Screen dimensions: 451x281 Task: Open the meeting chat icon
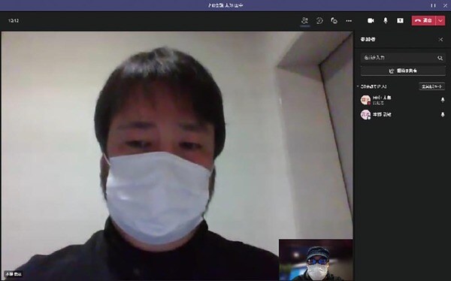(319, 21)
